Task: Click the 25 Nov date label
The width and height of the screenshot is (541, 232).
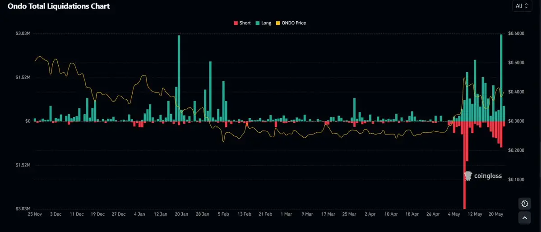Action: coord(34,214)
